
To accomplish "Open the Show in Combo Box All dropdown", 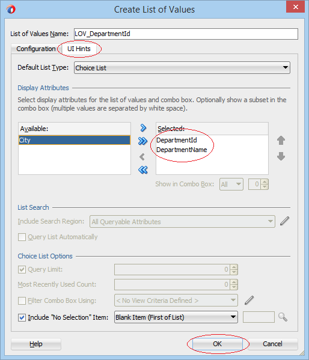I will tap(231, 184).
